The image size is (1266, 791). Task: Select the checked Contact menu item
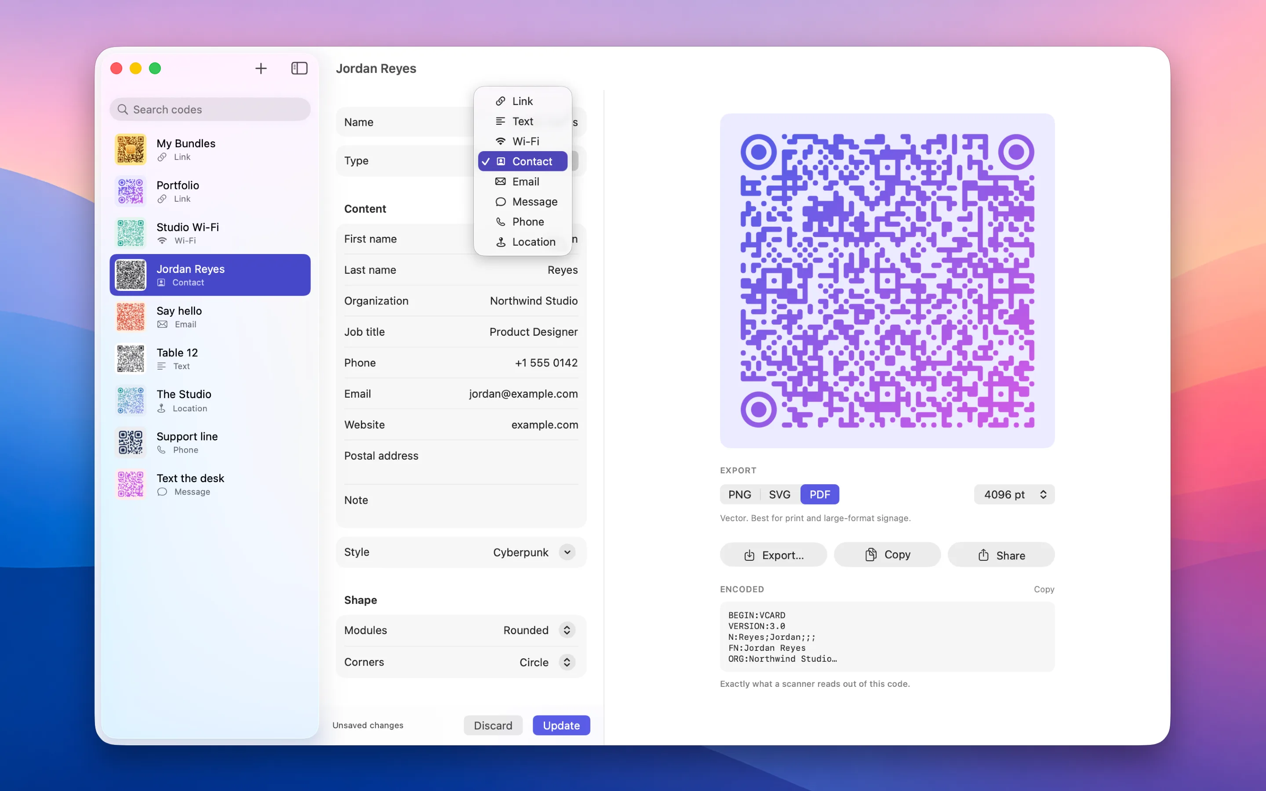(523, 161)
